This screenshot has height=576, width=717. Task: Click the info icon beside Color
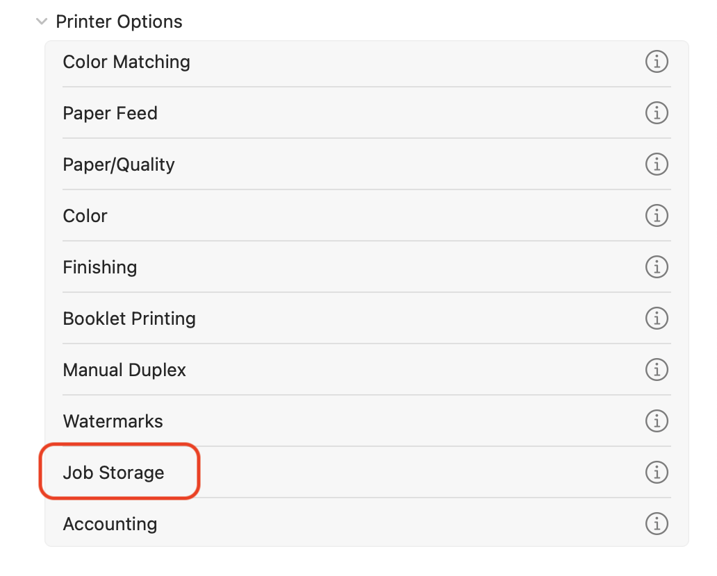tap(657, 216)
